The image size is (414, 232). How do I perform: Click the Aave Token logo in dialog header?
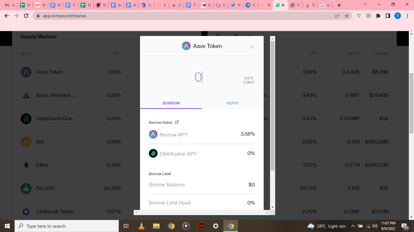tap(186, 46)
